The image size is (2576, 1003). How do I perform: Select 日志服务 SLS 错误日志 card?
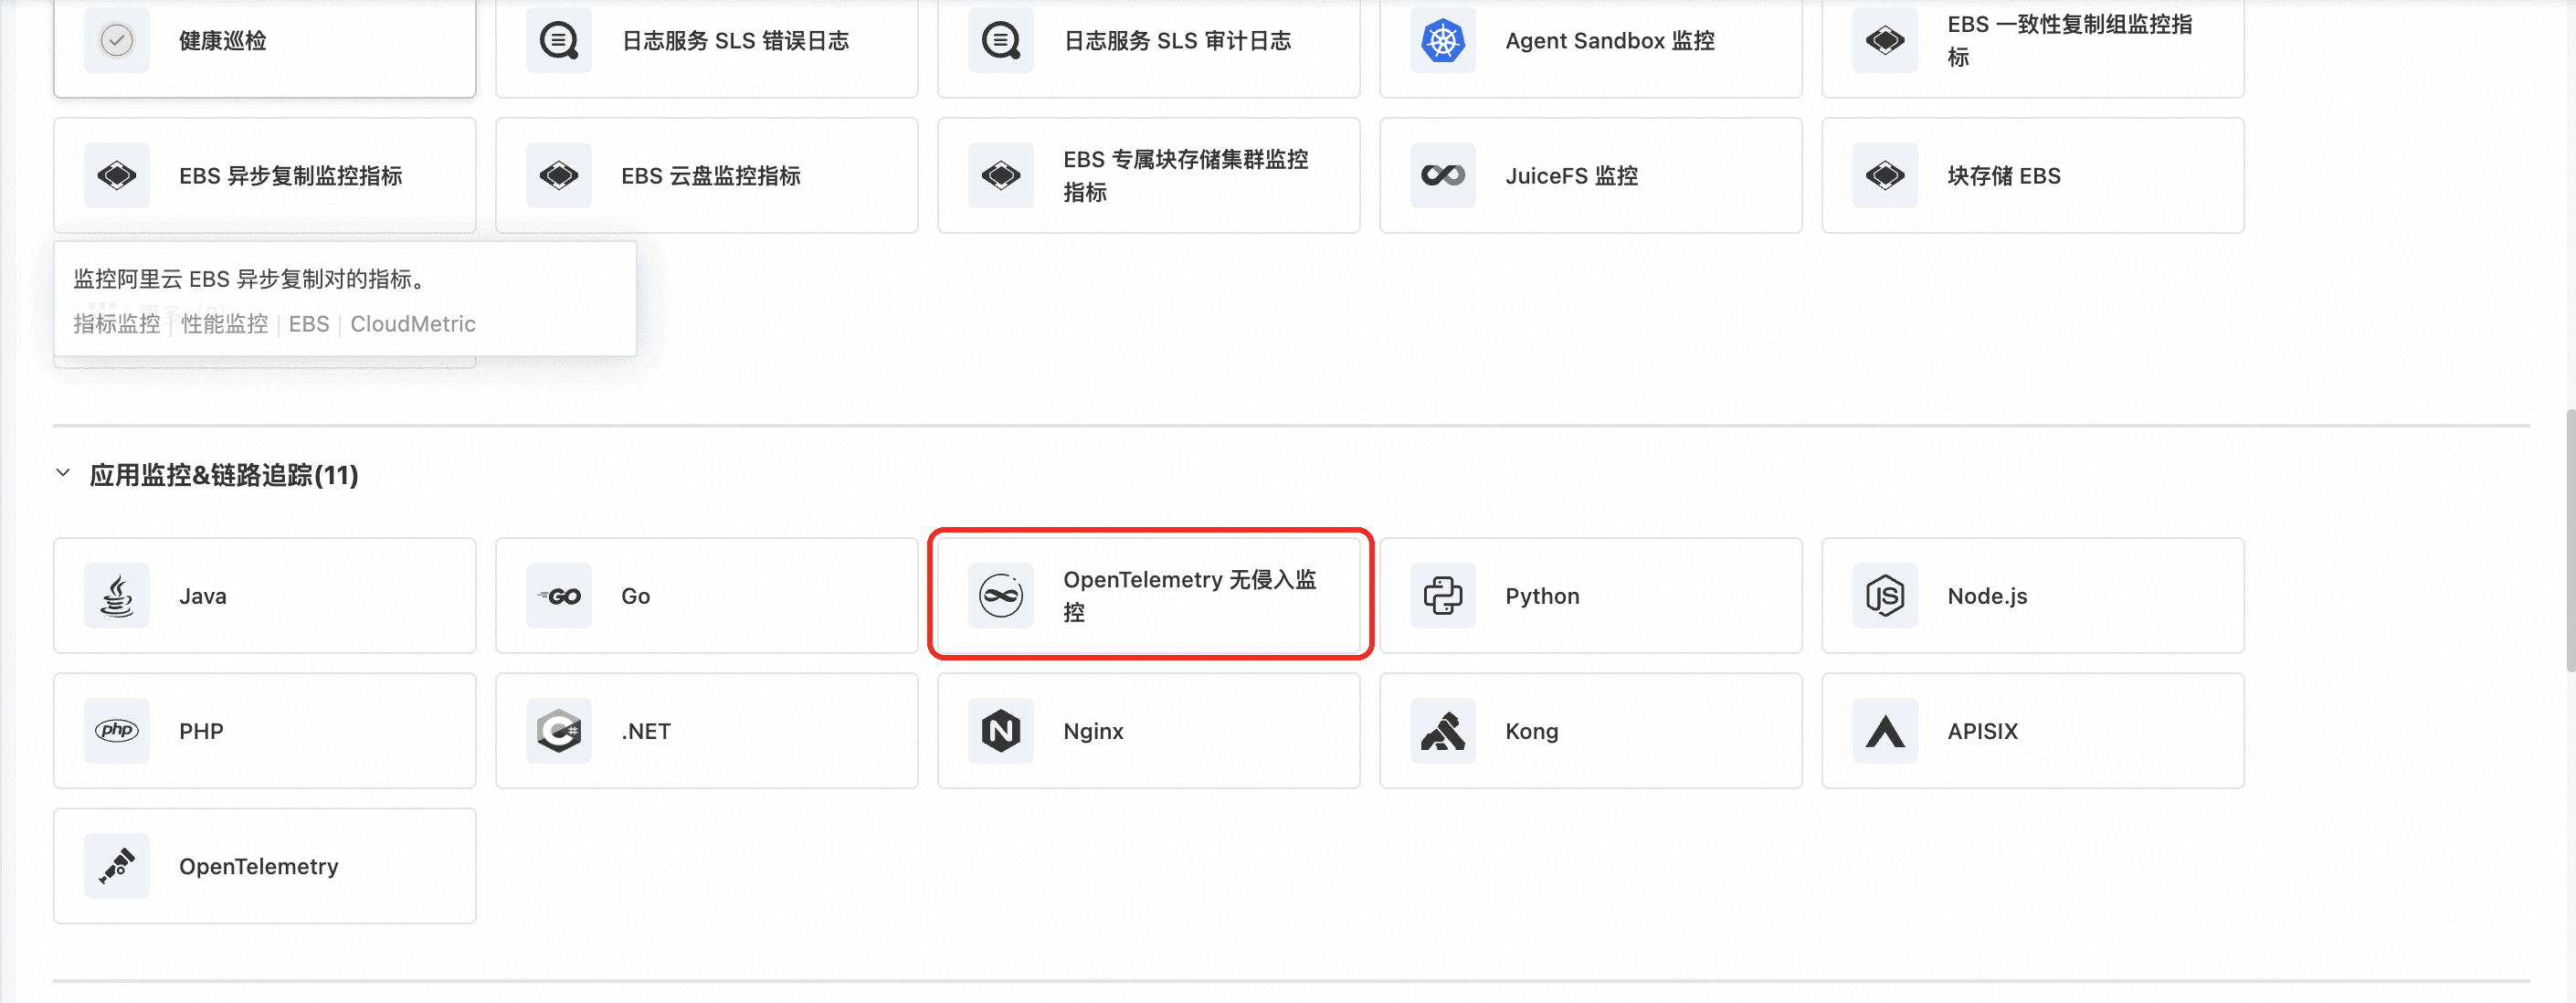tap(707, 46)
